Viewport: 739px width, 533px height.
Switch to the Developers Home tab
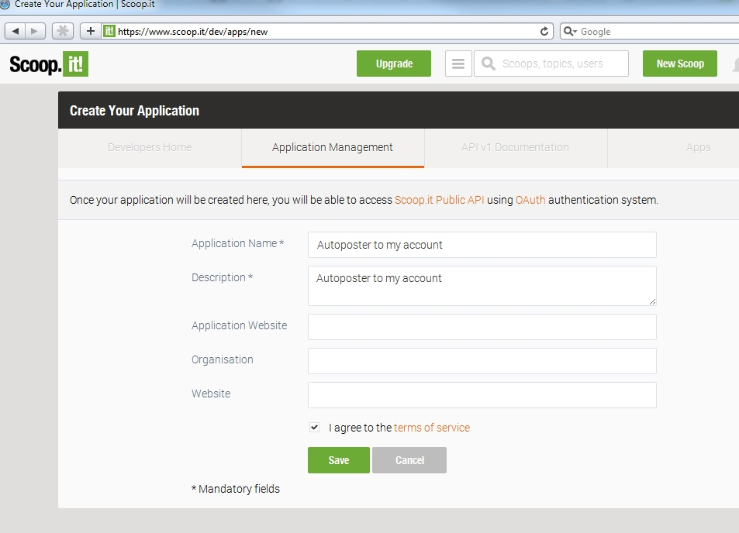coord(149,147)
